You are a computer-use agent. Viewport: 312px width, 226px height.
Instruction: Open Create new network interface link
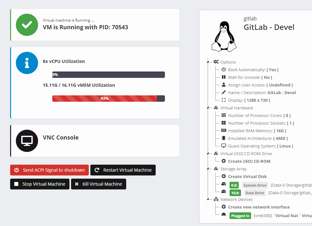click(259, 207)
